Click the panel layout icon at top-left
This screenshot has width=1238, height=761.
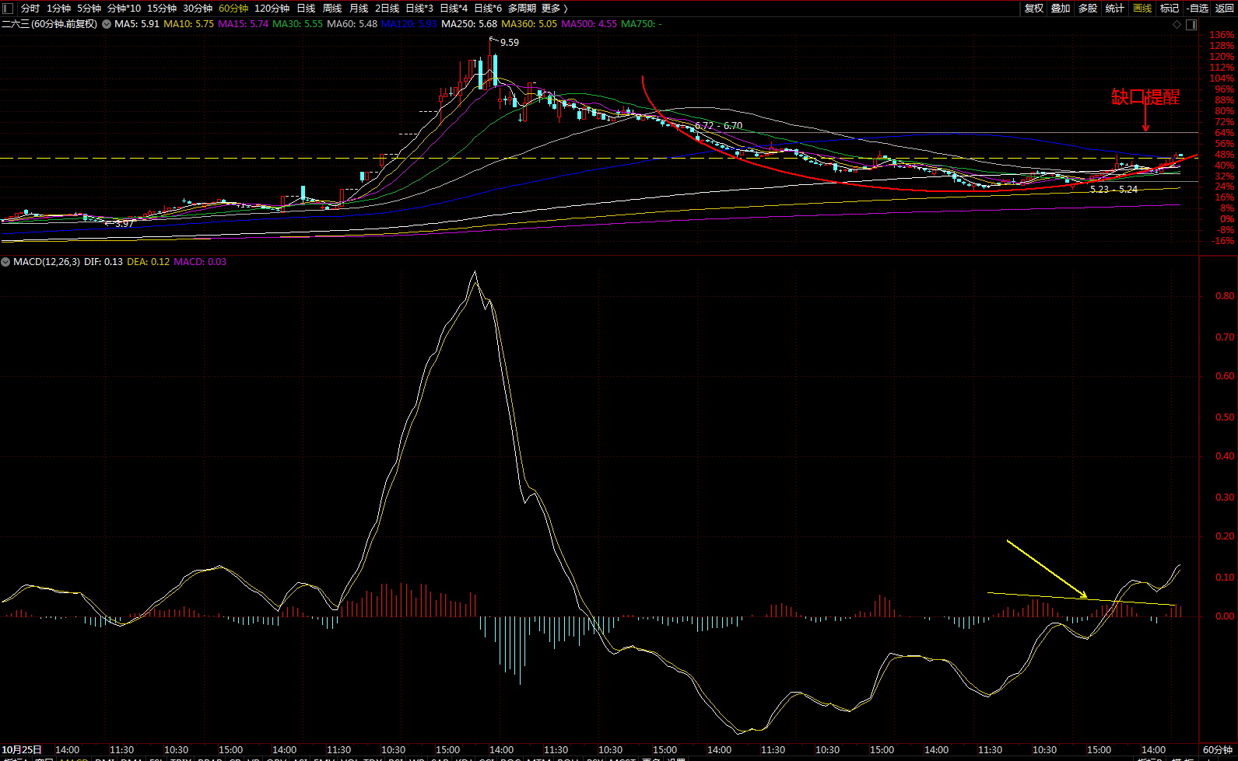[x=8, y=8]
